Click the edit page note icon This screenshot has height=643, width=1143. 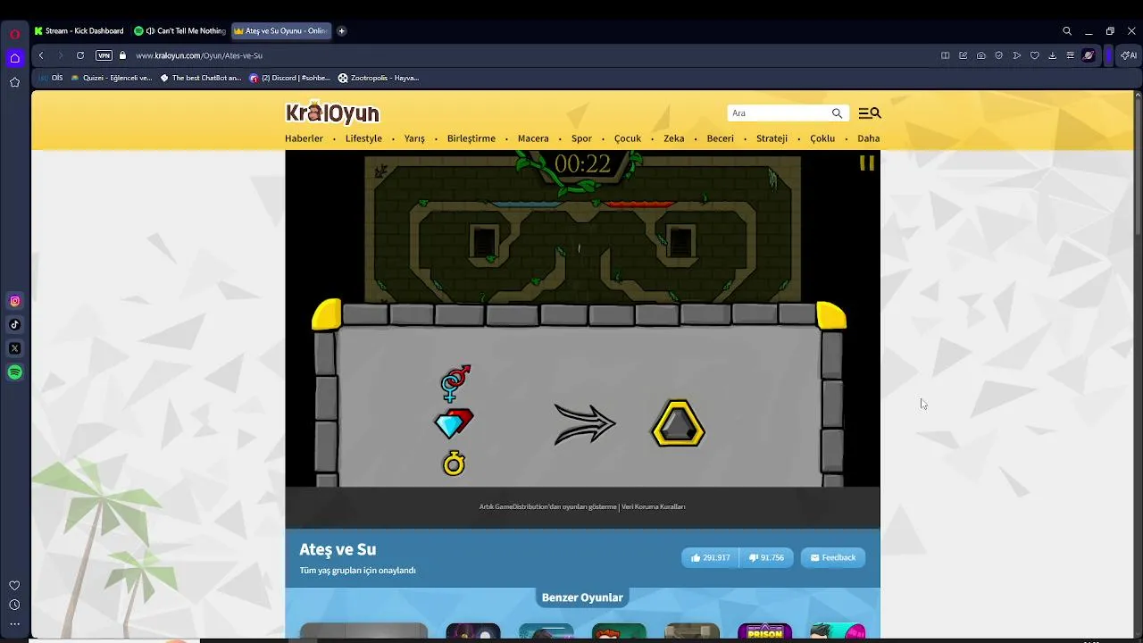point(963,55)
